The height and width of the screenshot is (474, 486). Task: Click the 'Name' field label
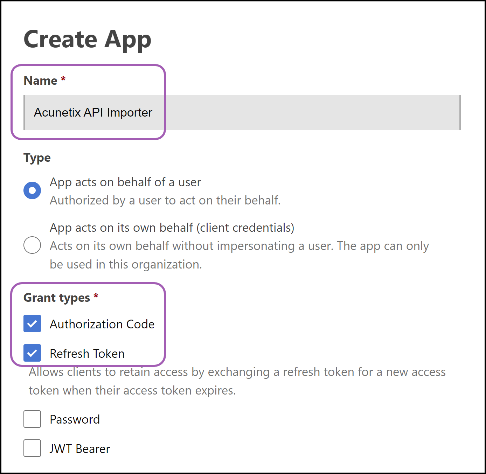coord(41,81)
